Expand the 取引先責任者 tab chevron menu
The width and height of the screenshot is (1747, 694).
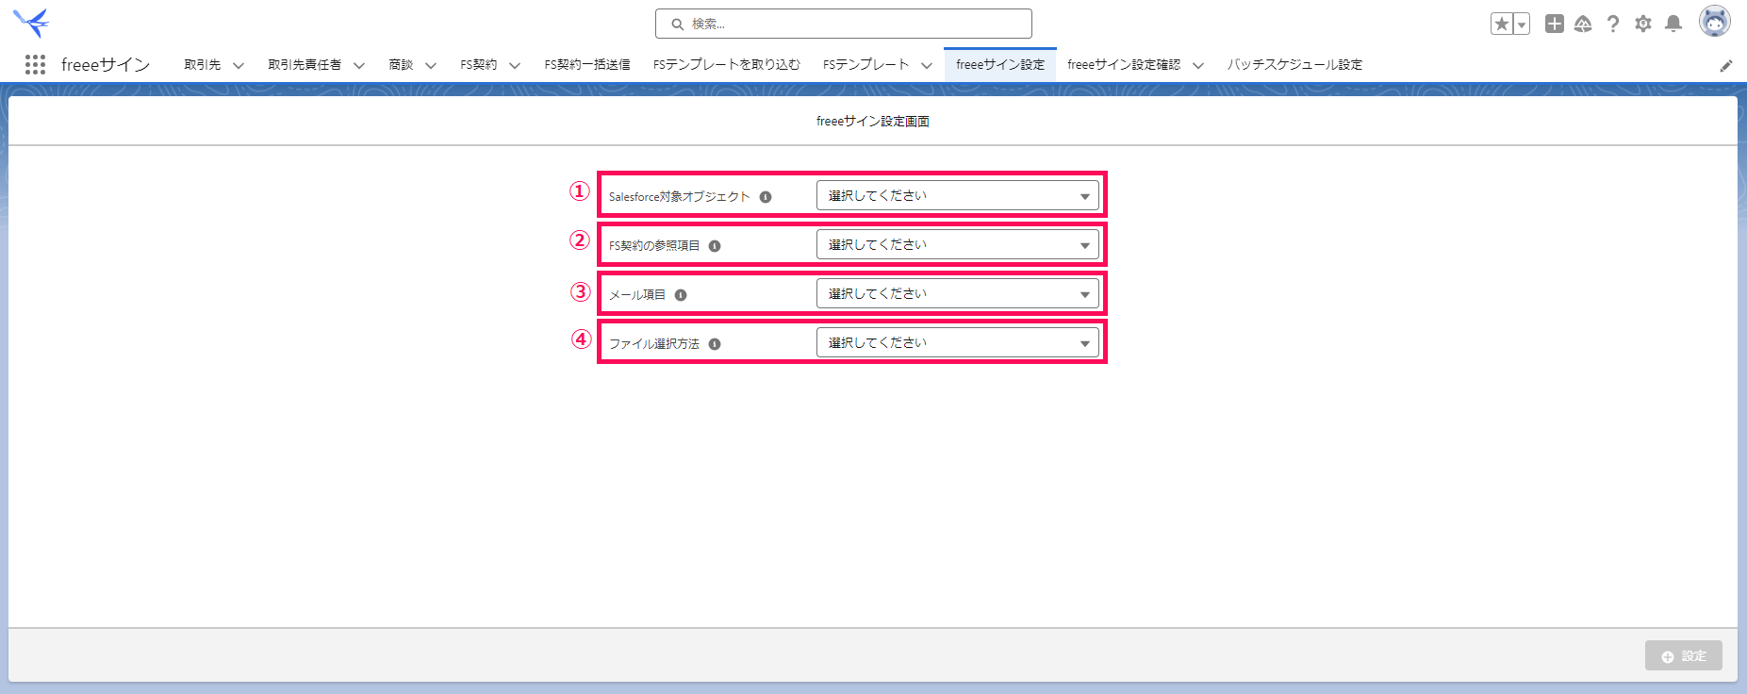click(x=359, y=65)
